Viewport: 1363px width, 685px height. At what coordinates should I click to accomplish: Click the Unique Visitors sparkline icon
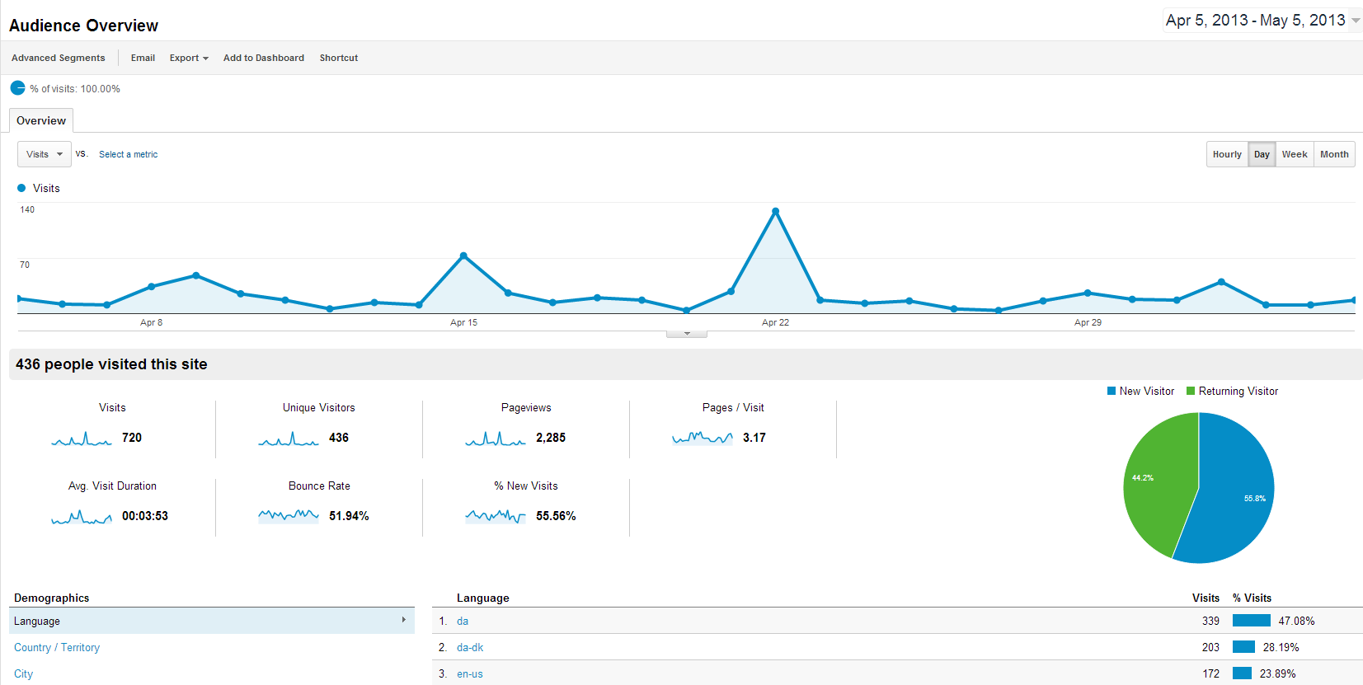coord(288,439)
